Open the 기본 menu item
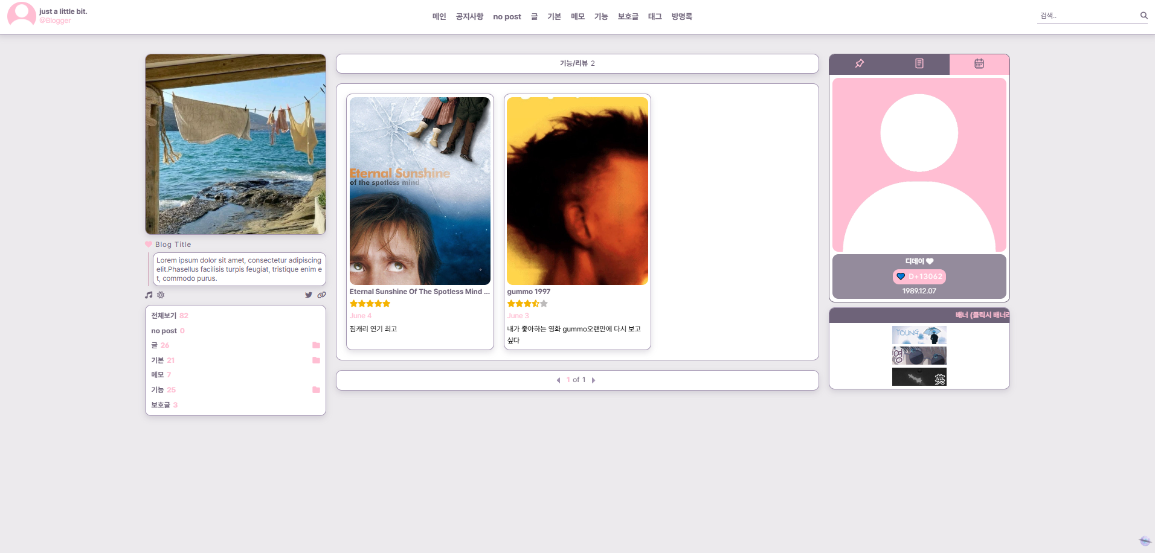The width and height of the screenshot is (1155, 553). (554, 17)
